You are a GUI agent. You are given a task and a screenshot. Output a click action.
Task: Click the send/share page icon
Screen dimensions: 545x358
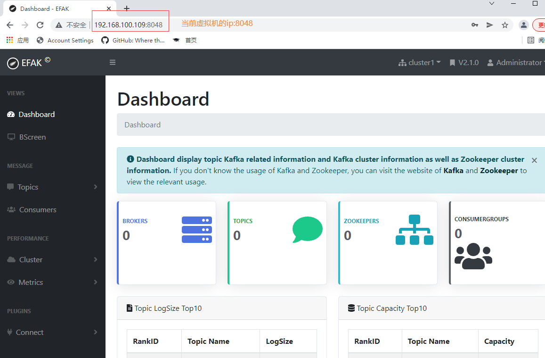[490, 25]
